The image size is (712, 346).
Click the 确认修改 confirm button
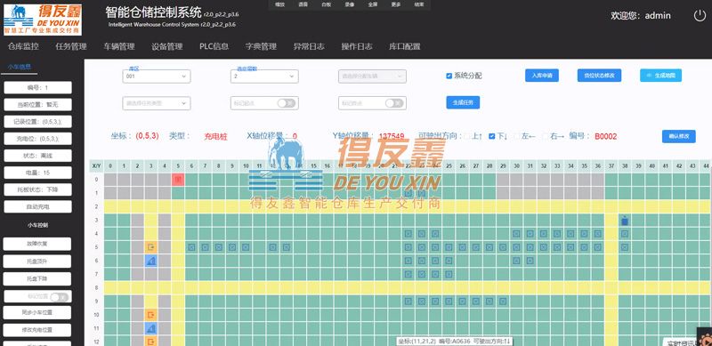click(679, 136)
